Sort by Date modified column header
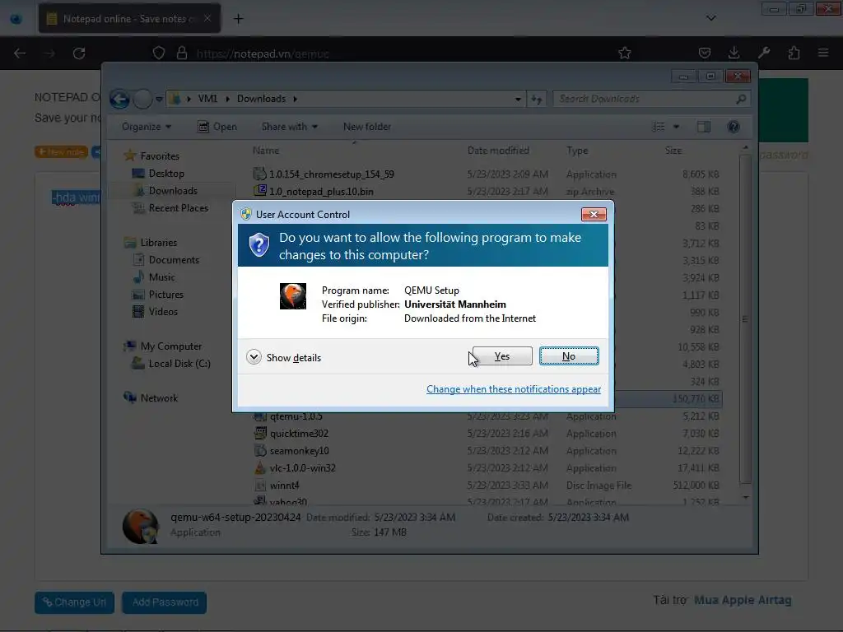Image resolution: width=843 pixels, height=632 pixels. point(498,151)
